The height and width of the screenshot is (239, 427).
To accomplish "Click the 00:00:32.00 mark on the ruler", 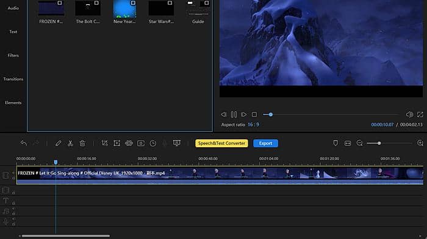I will 147,159.
